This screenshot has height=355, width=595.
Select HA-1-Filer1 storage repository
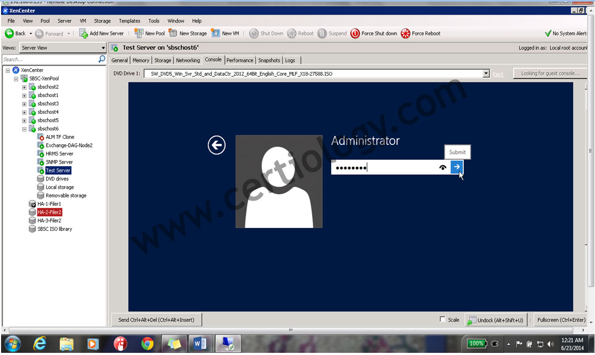(x=49, y=204)
